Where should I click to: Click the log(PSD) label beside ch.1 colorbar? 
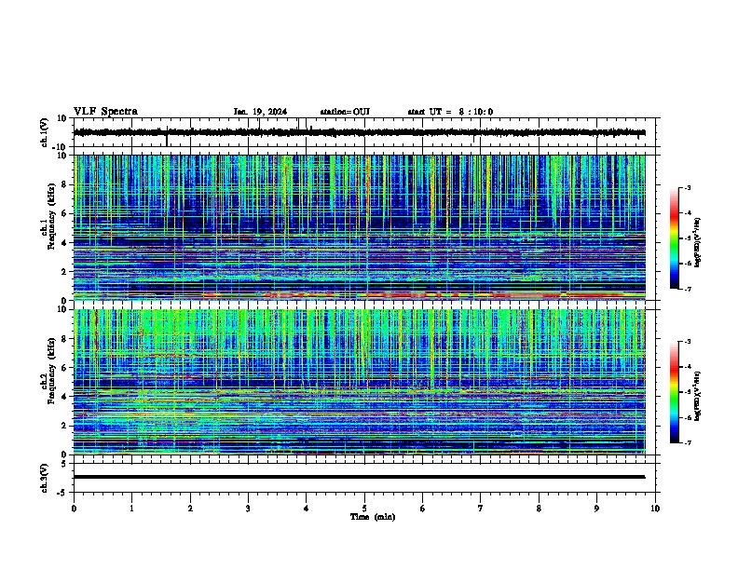tap(697, 243)
